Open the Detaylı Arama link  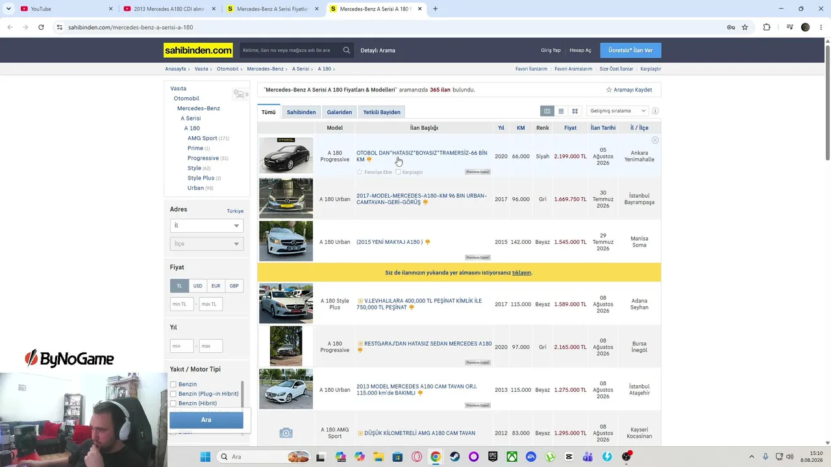point(378,51)
